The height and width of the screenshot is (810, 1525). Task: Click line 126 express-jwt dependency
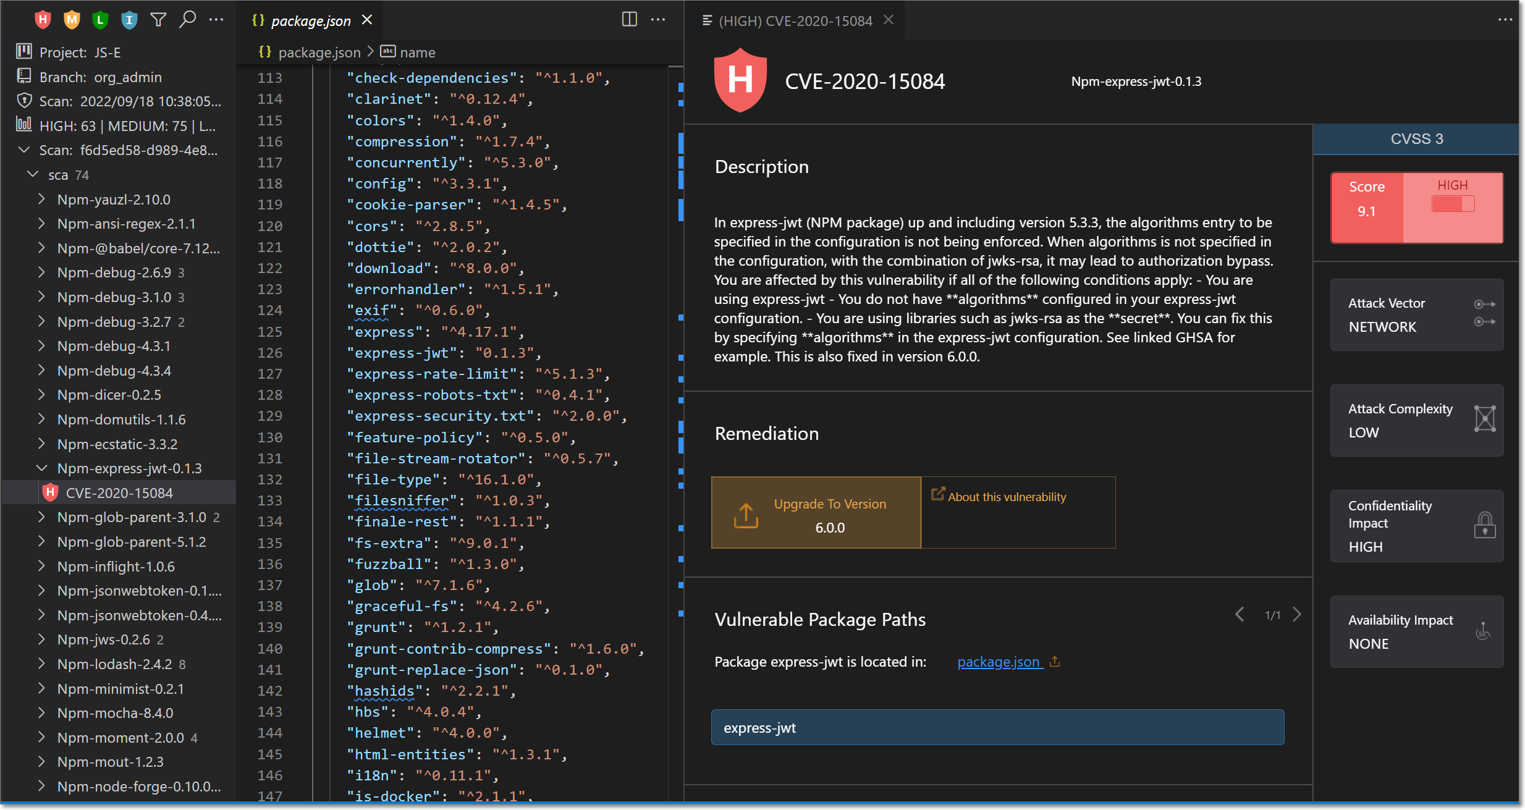(444, 353)
